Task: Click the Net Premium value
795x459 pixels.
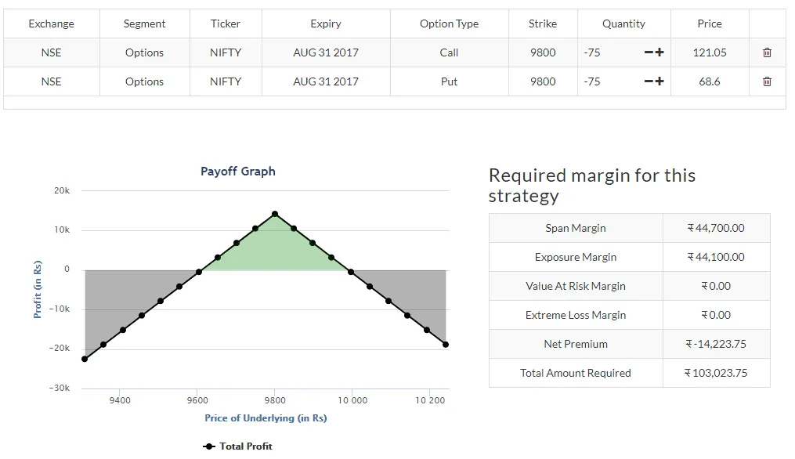Action: point(716,344)
